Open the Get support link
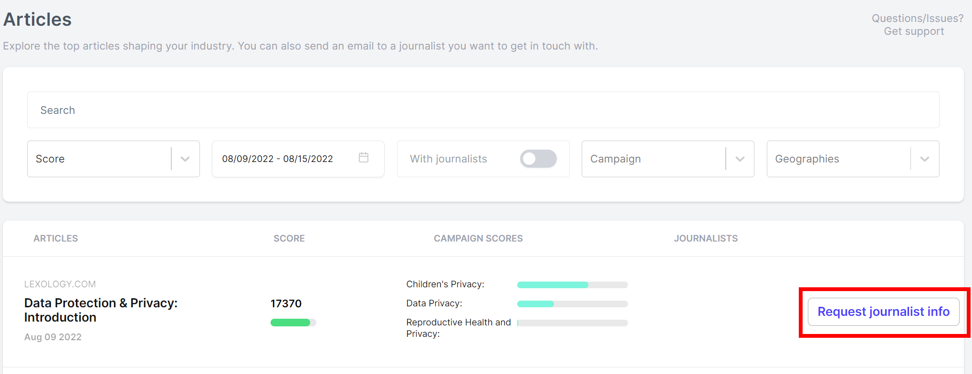The height and width of the screenshot is (374, 972). pos(914,31)
